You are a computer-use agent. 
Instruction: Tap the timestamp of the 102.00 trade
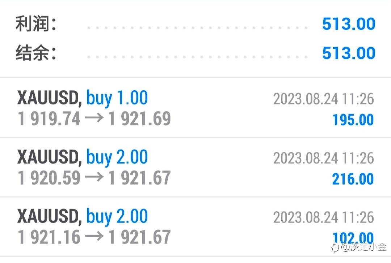point(323,217)
